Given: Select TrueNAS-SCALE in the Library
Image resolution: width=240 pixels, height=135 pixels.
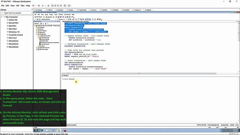Looking at the screenshot, I should (16, 35).
